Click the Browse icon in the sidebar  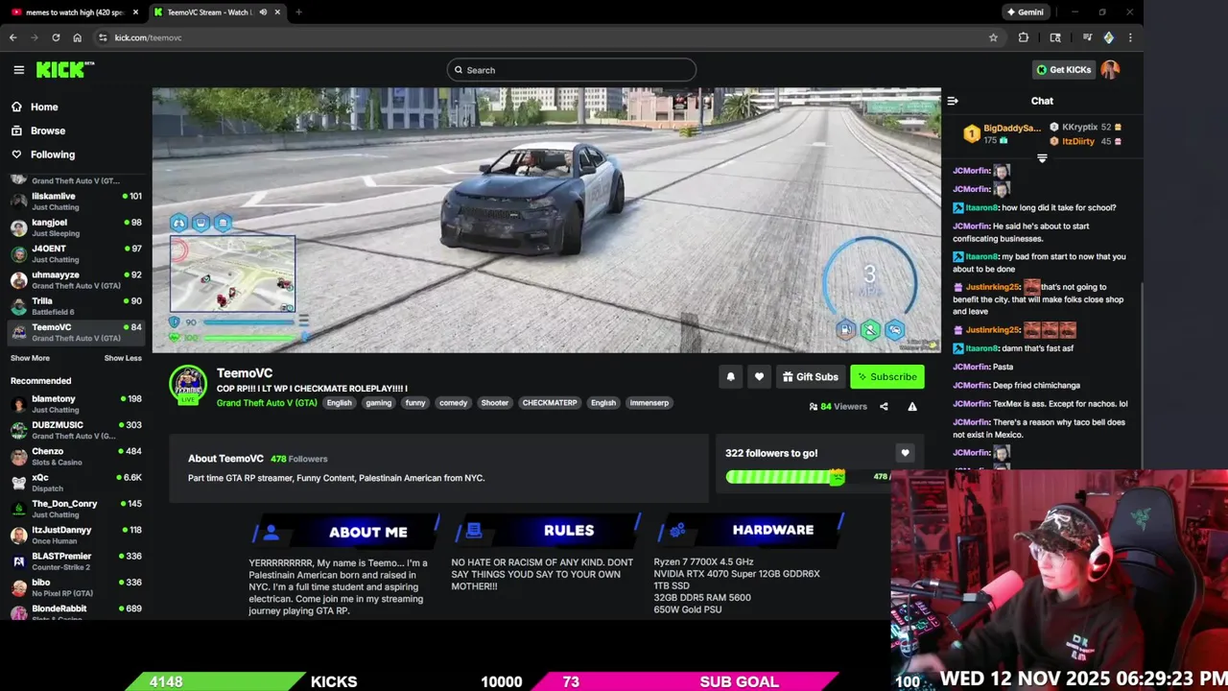(16, 131)
